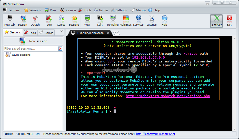Open the Session toolbar icon
Viewport: 239px width, 139px height.
pyautogui.click(x=22, y=21)
